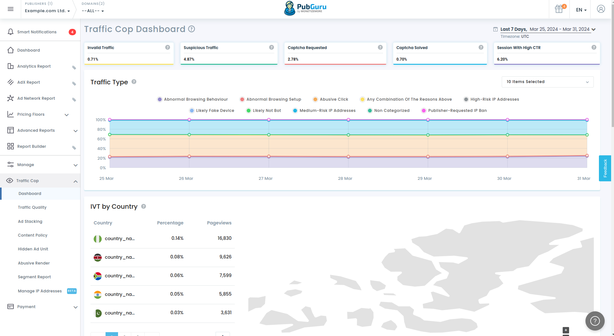Select the Analytics Report sidebar icon
This screenshot has width=614, height=336.
pos(11,66)
